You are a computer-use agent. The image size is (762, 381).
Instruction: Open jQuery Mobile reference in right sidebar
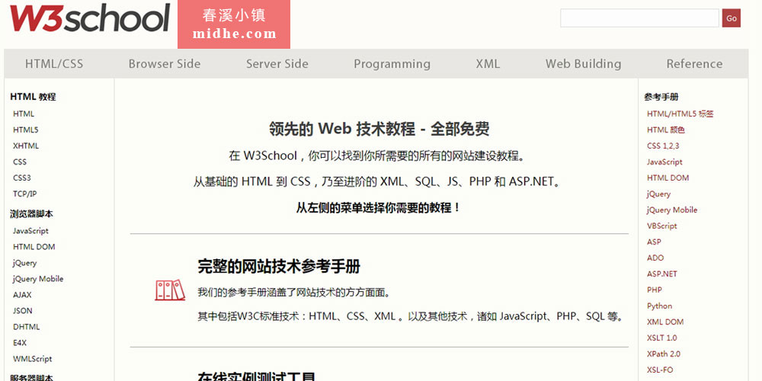coord(671,210)
